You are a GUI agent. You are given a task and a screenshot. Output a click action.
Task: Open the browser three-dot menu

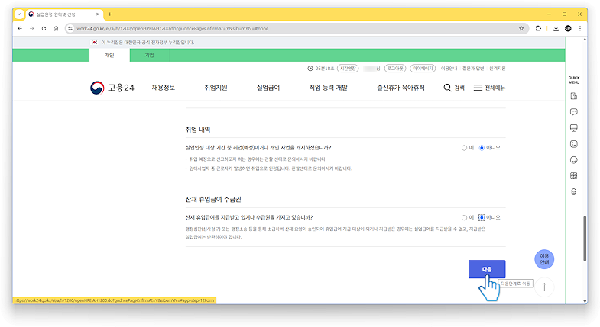[x=580, y=29]
